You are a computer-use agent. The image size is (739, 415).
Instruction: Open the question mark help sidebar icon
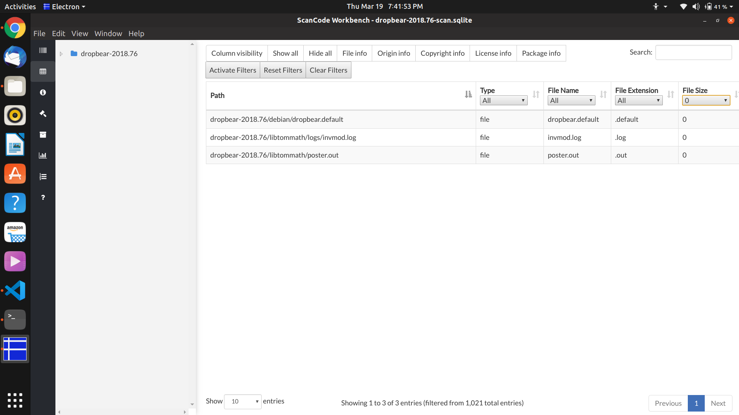[x=43, y=198]
